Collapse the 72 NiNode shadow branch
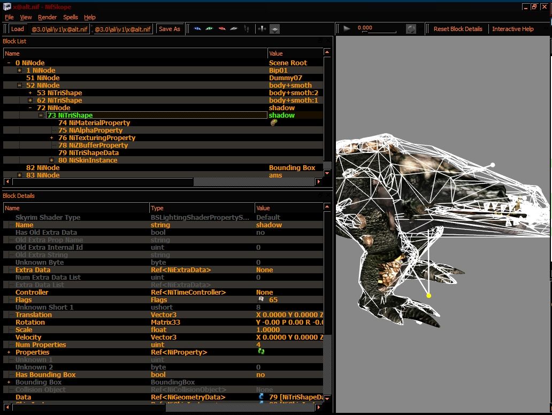The width and height of the screenshot is (552, 415). point(30,107)
